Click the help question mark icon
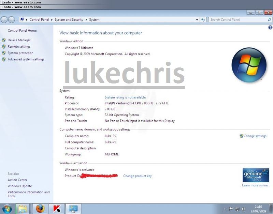The height and width of the screenshot is (214, 273). pyautogui.click(x=270, y=28)
